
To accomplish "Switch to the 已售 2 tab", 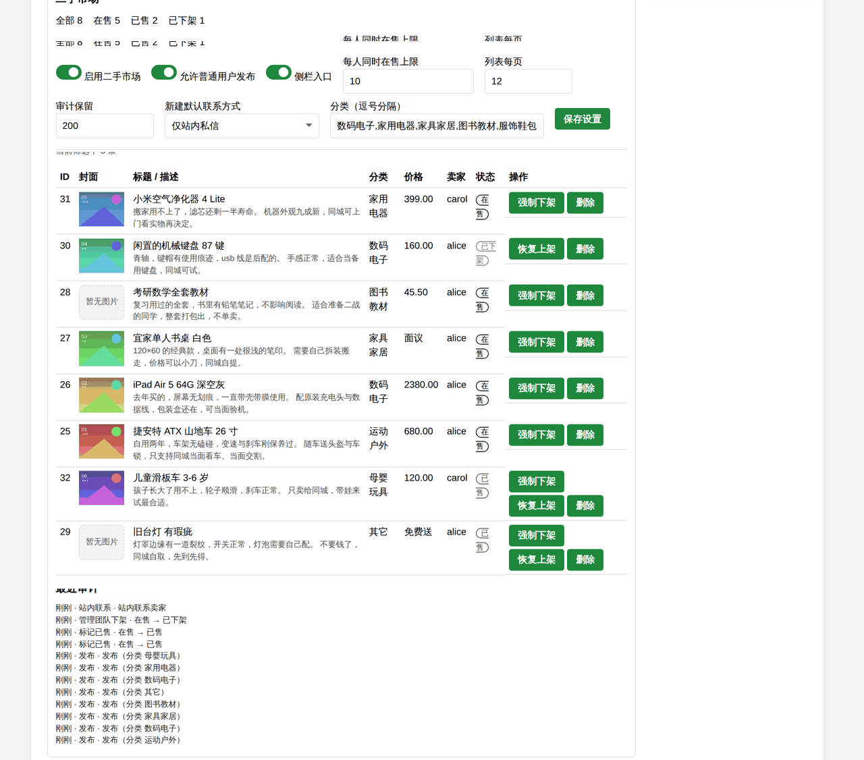I will [x=144, y=20].
